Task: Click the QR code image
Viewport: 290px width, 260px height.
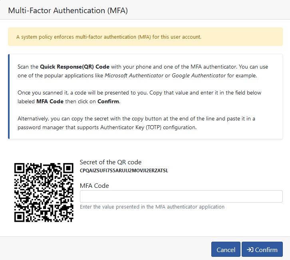Action: pyautogui.click(x=44, y=192)
